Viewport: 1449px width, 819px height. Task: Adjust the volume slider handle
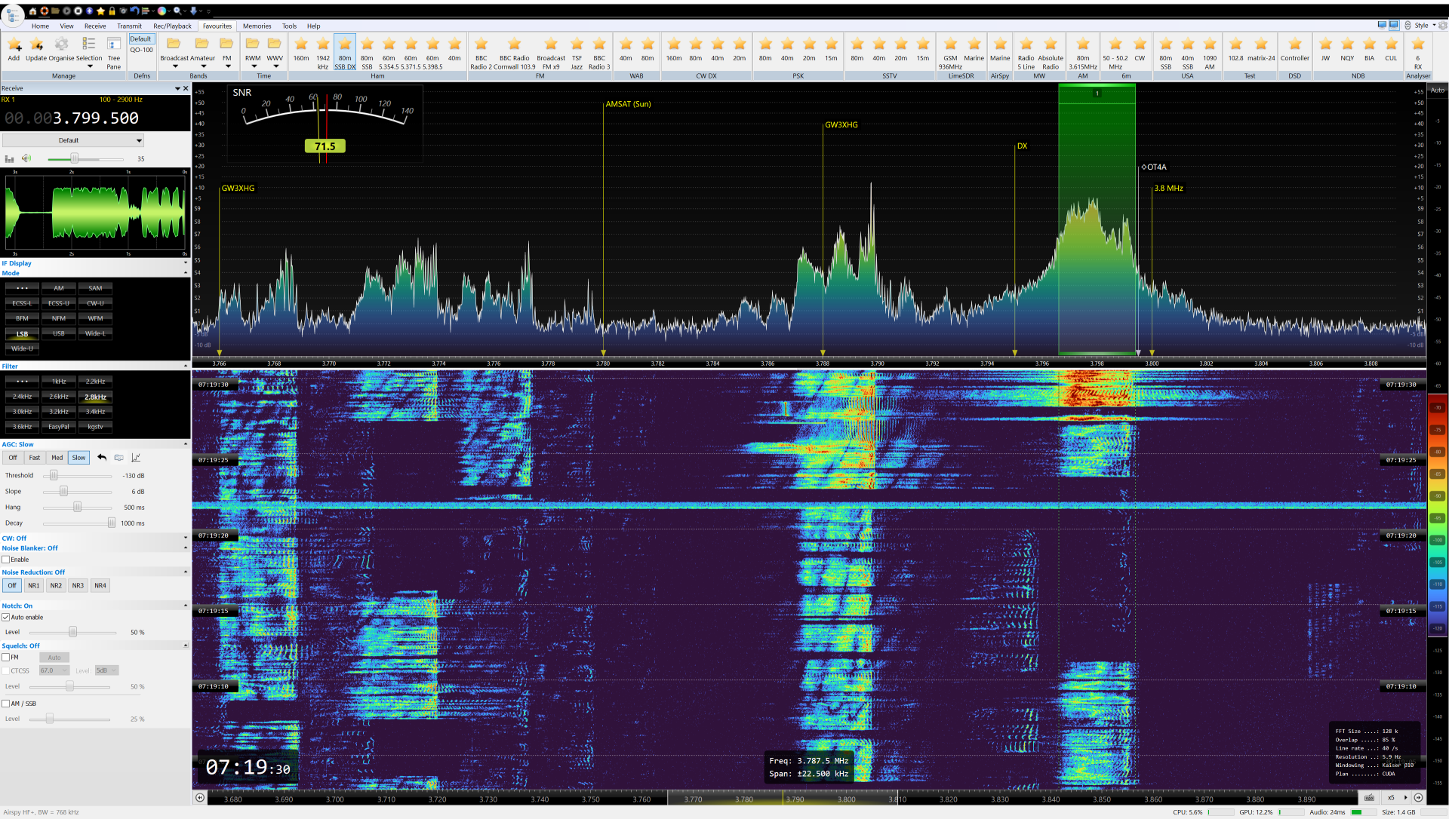74,158
